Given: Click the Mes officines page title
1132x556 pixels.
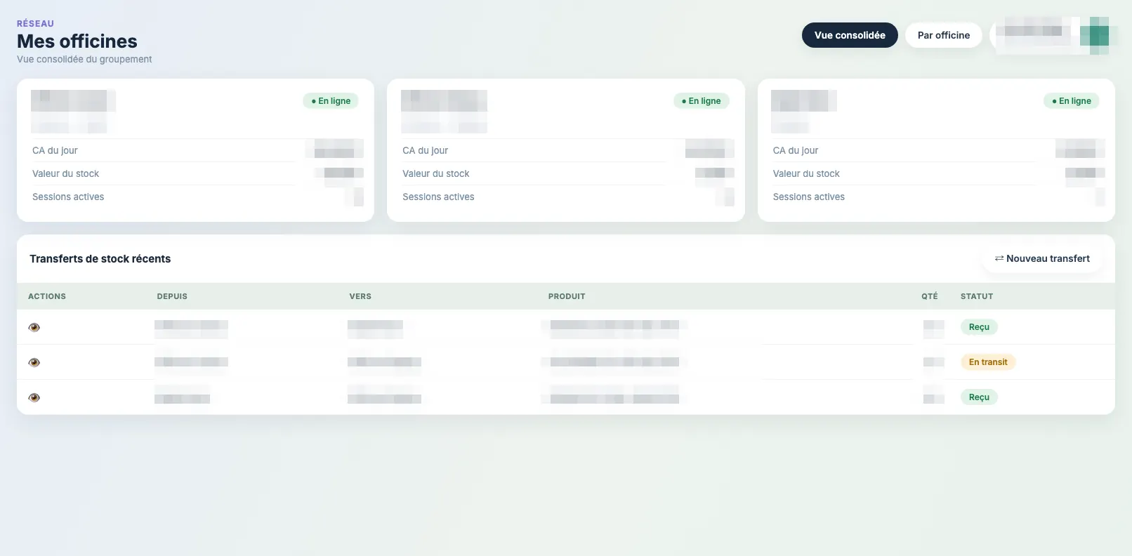Looking at the screenshot, I should pos(77,41).
